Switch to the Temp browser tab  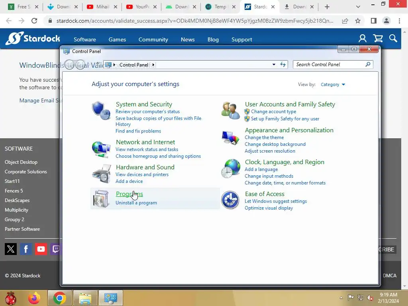pyautogui.click(x=220, y=7)
